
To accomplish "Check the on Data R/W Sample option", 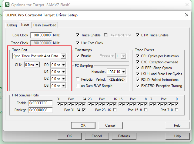I will click(78, 85).
